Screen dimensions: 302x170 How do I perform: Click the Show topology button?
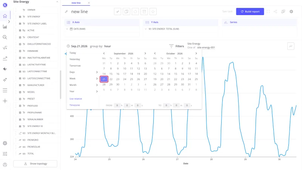pos(35,164)
